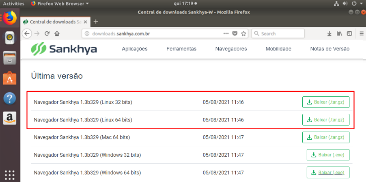This screenshot has width=366, height=182.
Task: Go to Firefox home page icon
Action: coord(57,34)
